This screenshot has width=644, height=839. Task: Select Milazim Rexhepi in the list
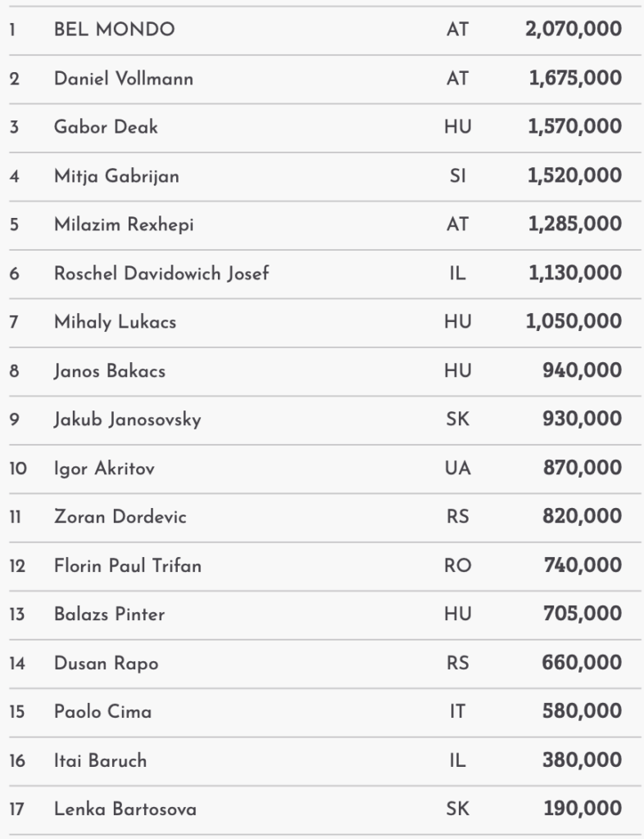pyautogui.click(x=124, y=224)
